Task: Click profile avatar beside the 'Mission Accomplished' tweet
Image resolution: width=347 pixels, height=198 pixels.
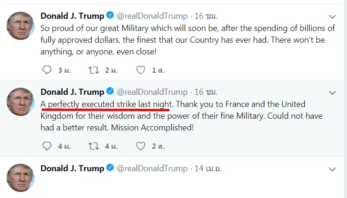Action: click(x=21, y=102)
